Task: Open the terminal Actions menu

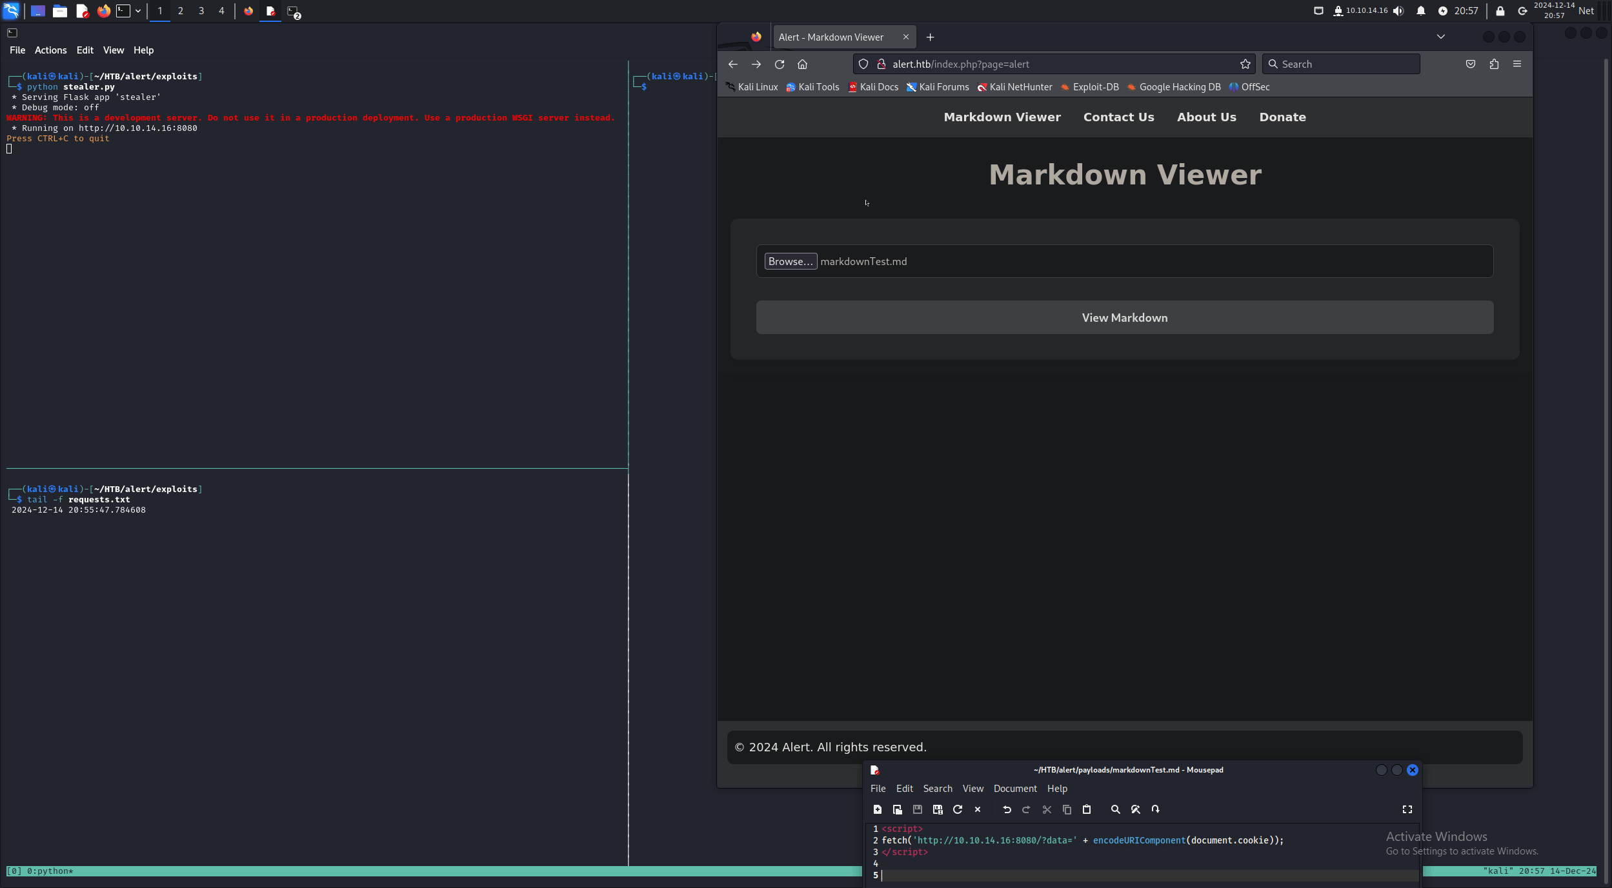Action: coord(50,50)
